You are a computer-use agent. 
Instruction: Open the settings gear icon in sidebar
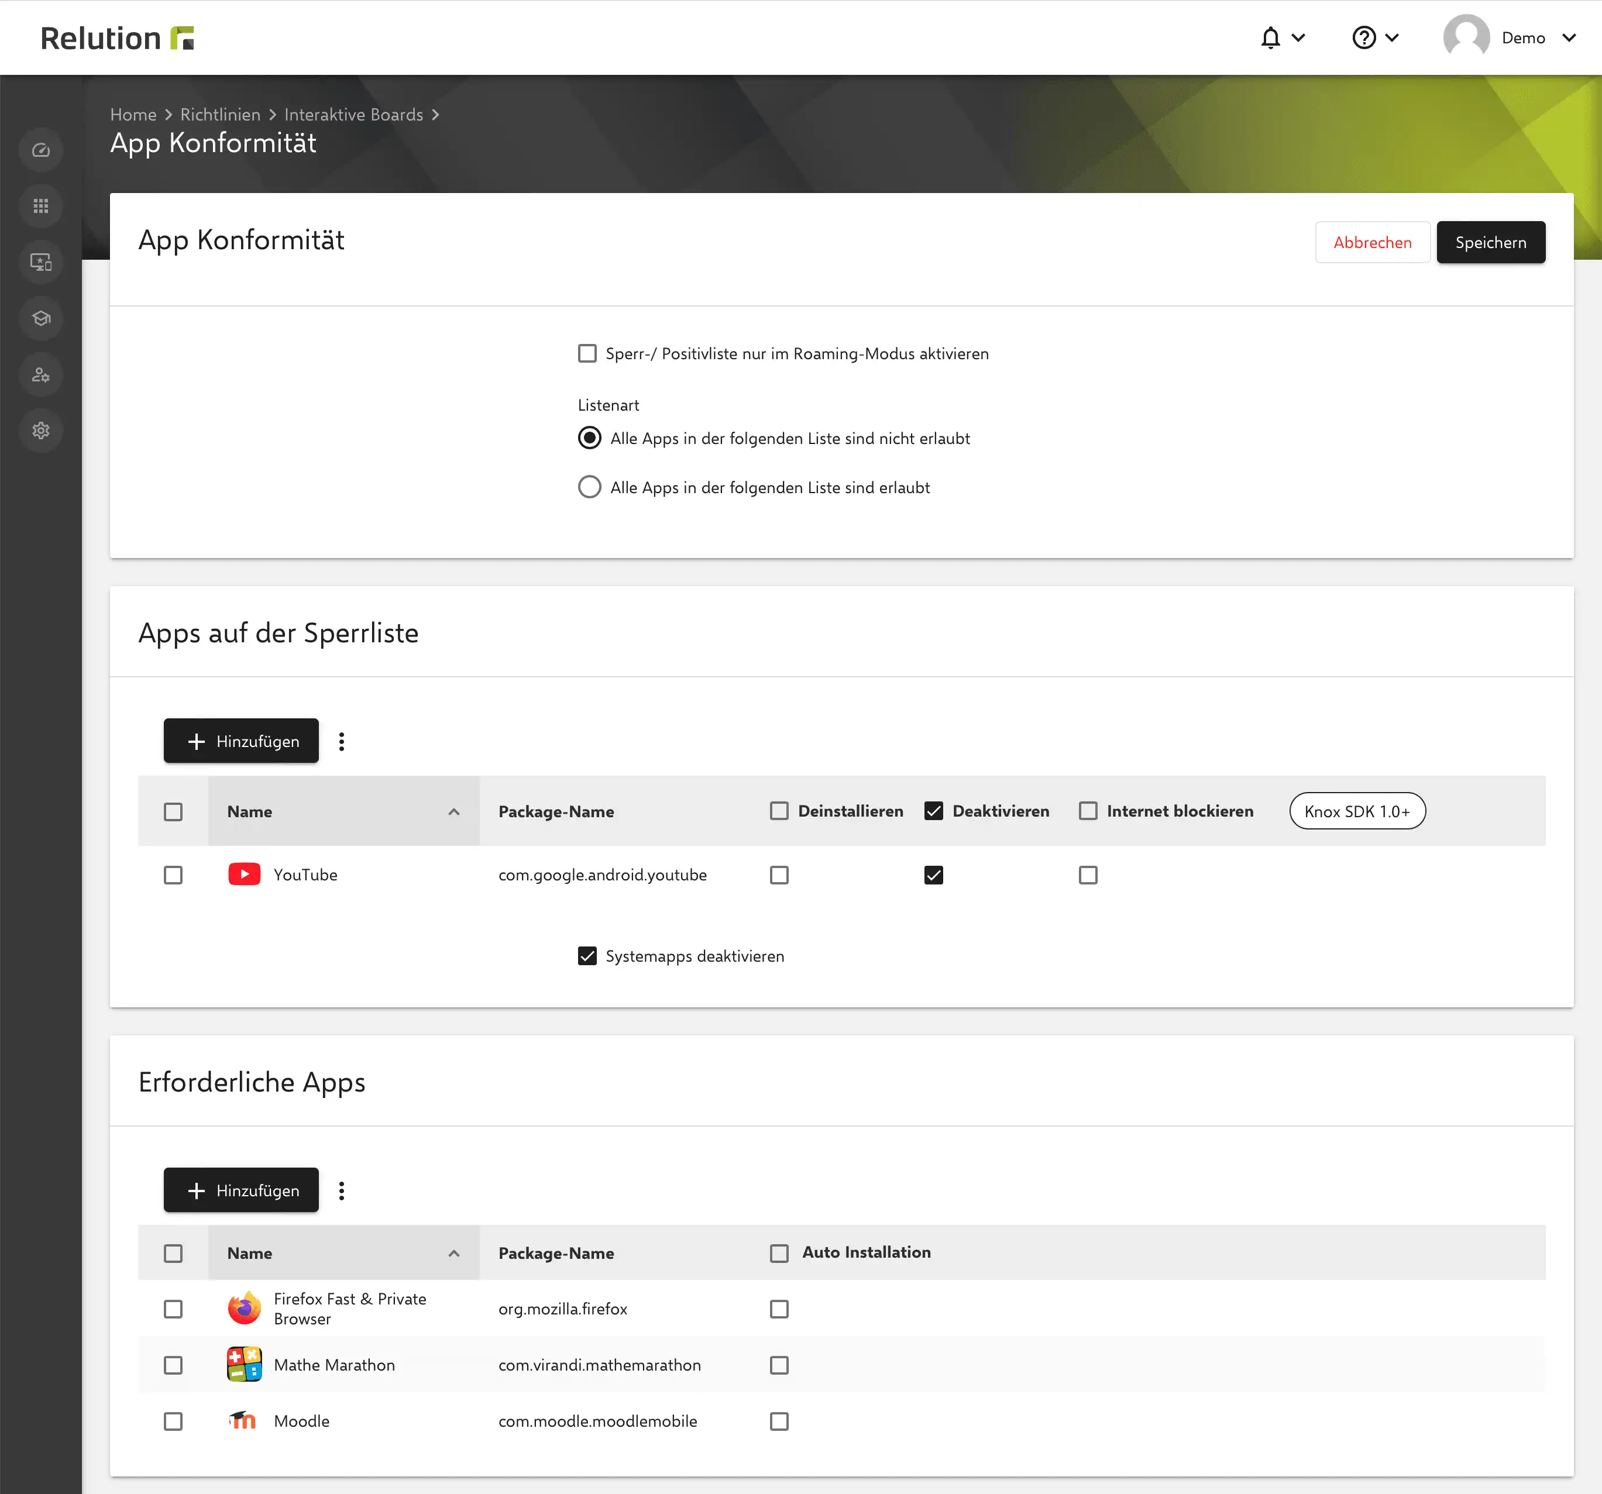[x=41, y=431]
